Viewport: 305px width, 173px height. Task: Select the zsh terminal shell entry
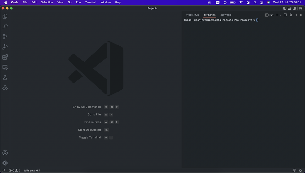pyautogui.click(x=269, y=15)
